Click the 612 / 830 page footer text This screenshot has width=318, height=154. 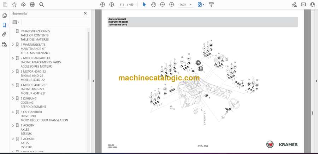coord(202,146)
